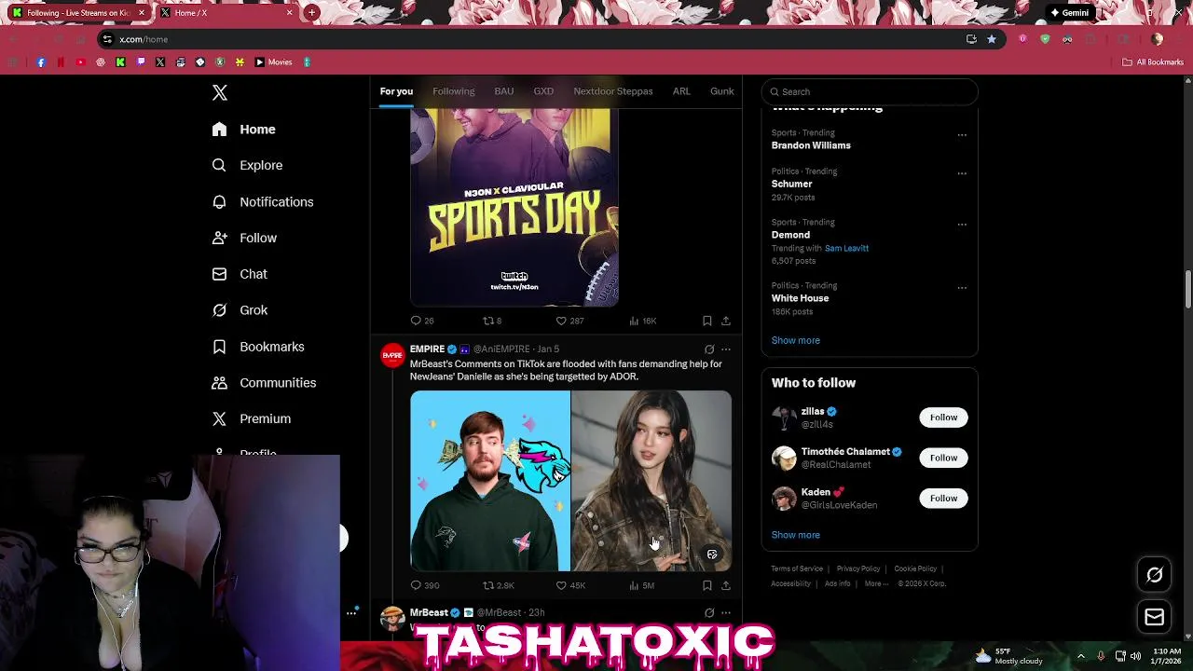Open EMPIRE account name link
Viewport: 1193px width, 671px height.
[x=427, y=349]
